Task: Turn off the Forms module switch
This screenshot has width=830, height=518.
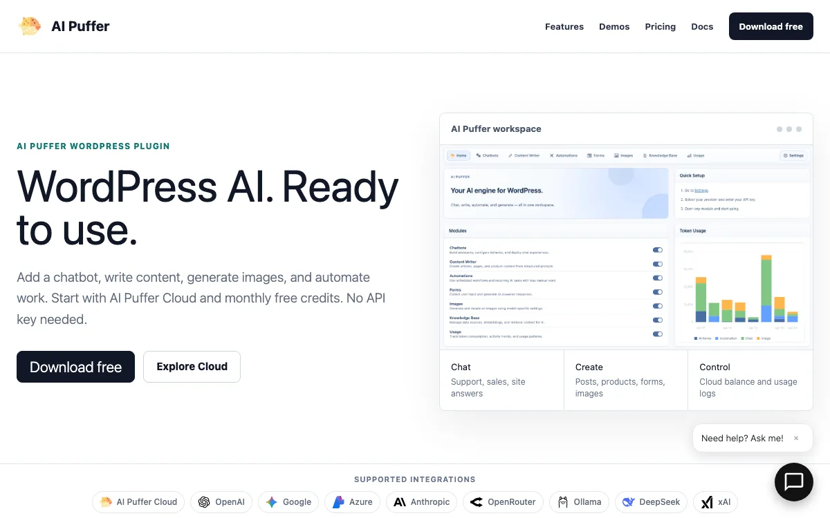Action: (658, 292)
